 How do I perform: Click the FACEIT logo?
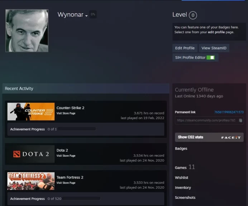click(231, 137)
